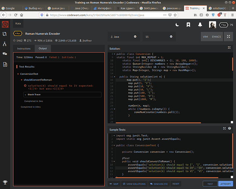Open the Java version 11 dropdown
This screenshot has width=236, height=189.
tap(159, 37)
